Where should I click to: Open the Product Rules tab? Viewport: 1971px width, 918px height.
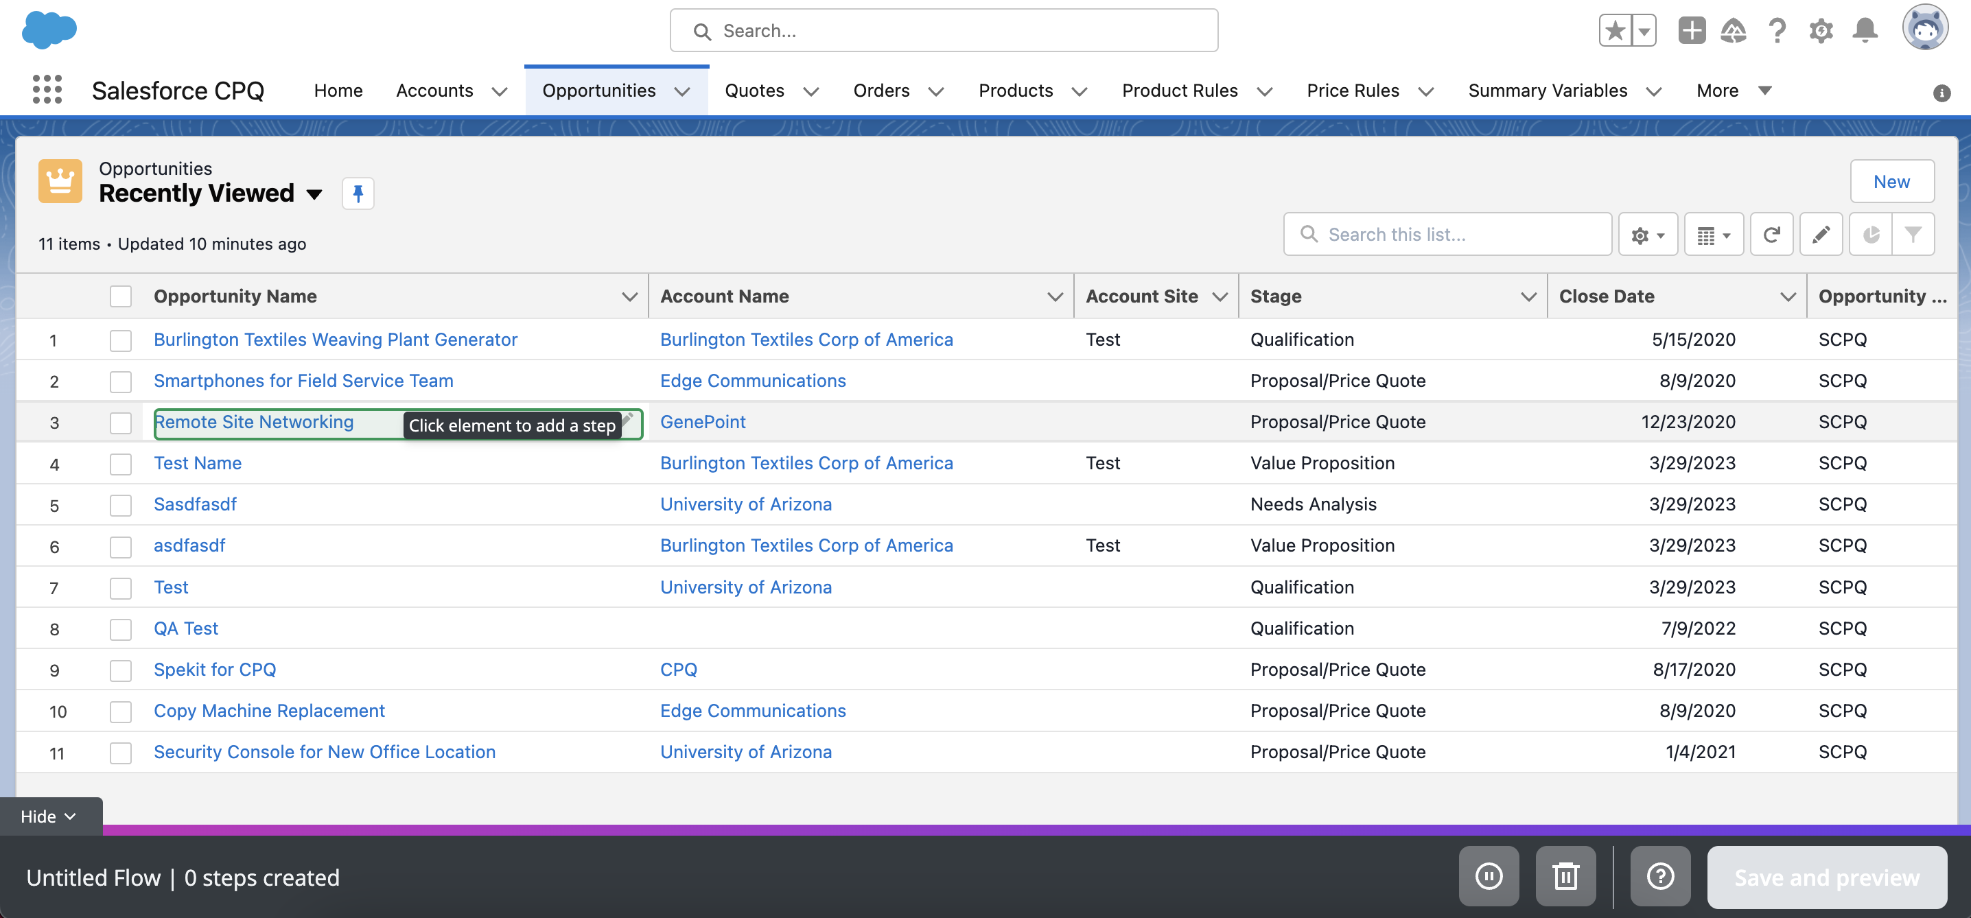tap(1179, 91)
